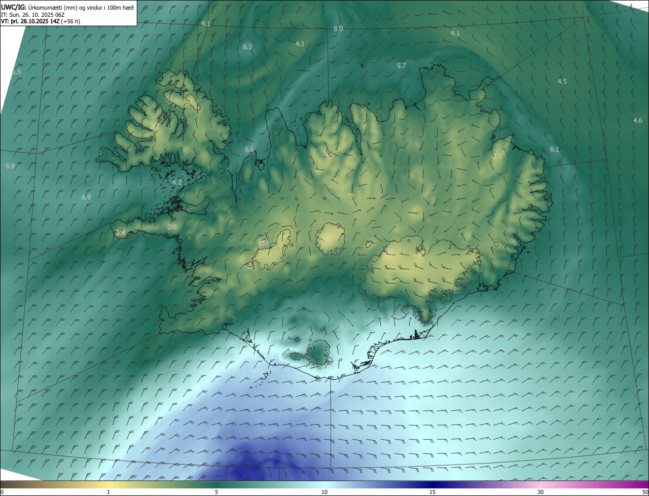Click the 6.0 precipitation value label
Viewport: 649px width, 496px height.
click(x=338, y=29)
